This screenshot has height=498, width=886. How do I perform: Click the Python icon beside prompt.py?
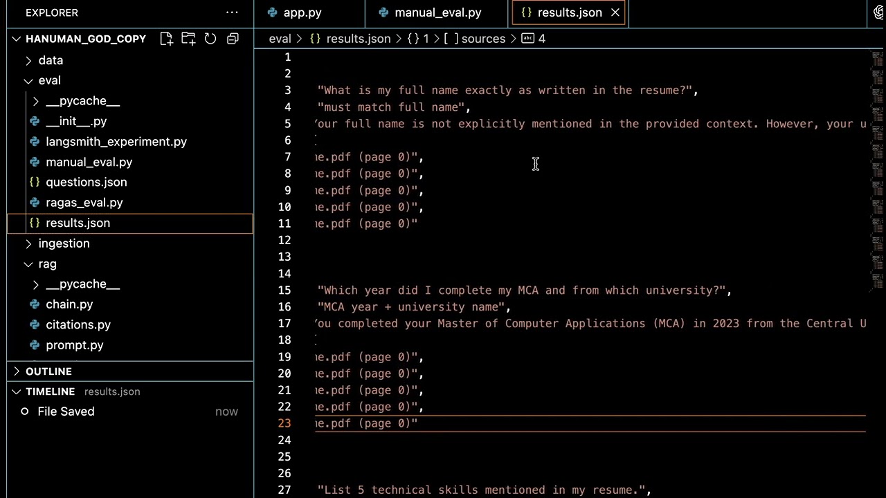35,345
